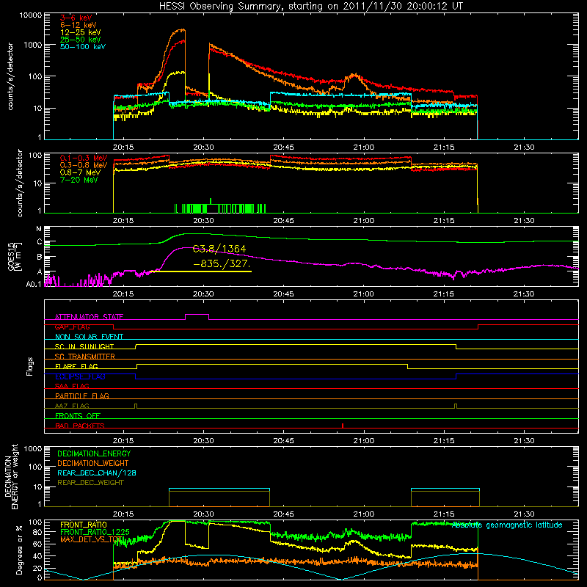
Task: Click the FRONT_RATIO legend label
Action: 84,525
